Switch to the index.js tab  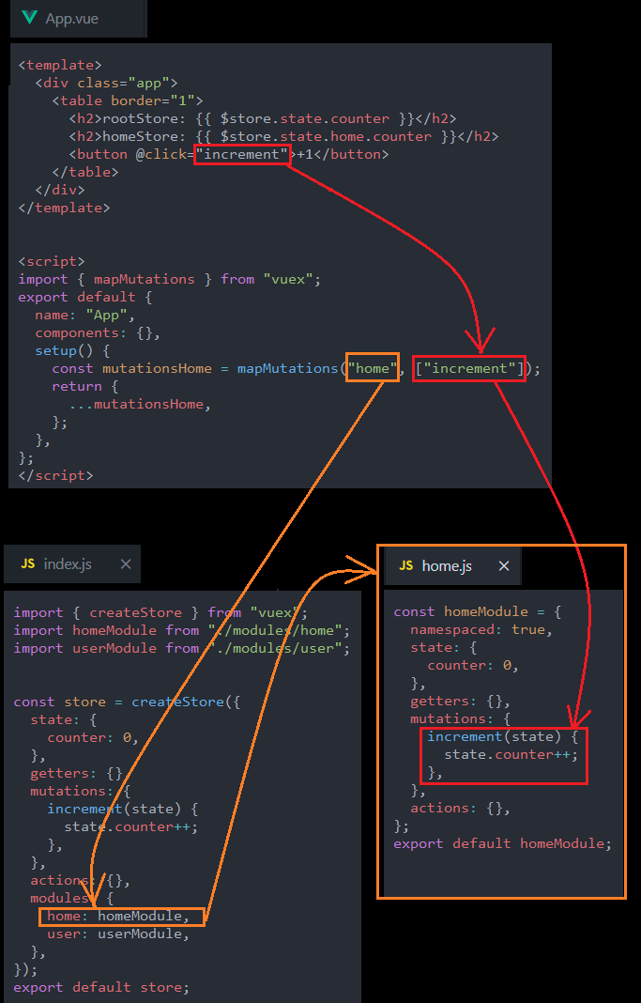(x=71, y=563)
